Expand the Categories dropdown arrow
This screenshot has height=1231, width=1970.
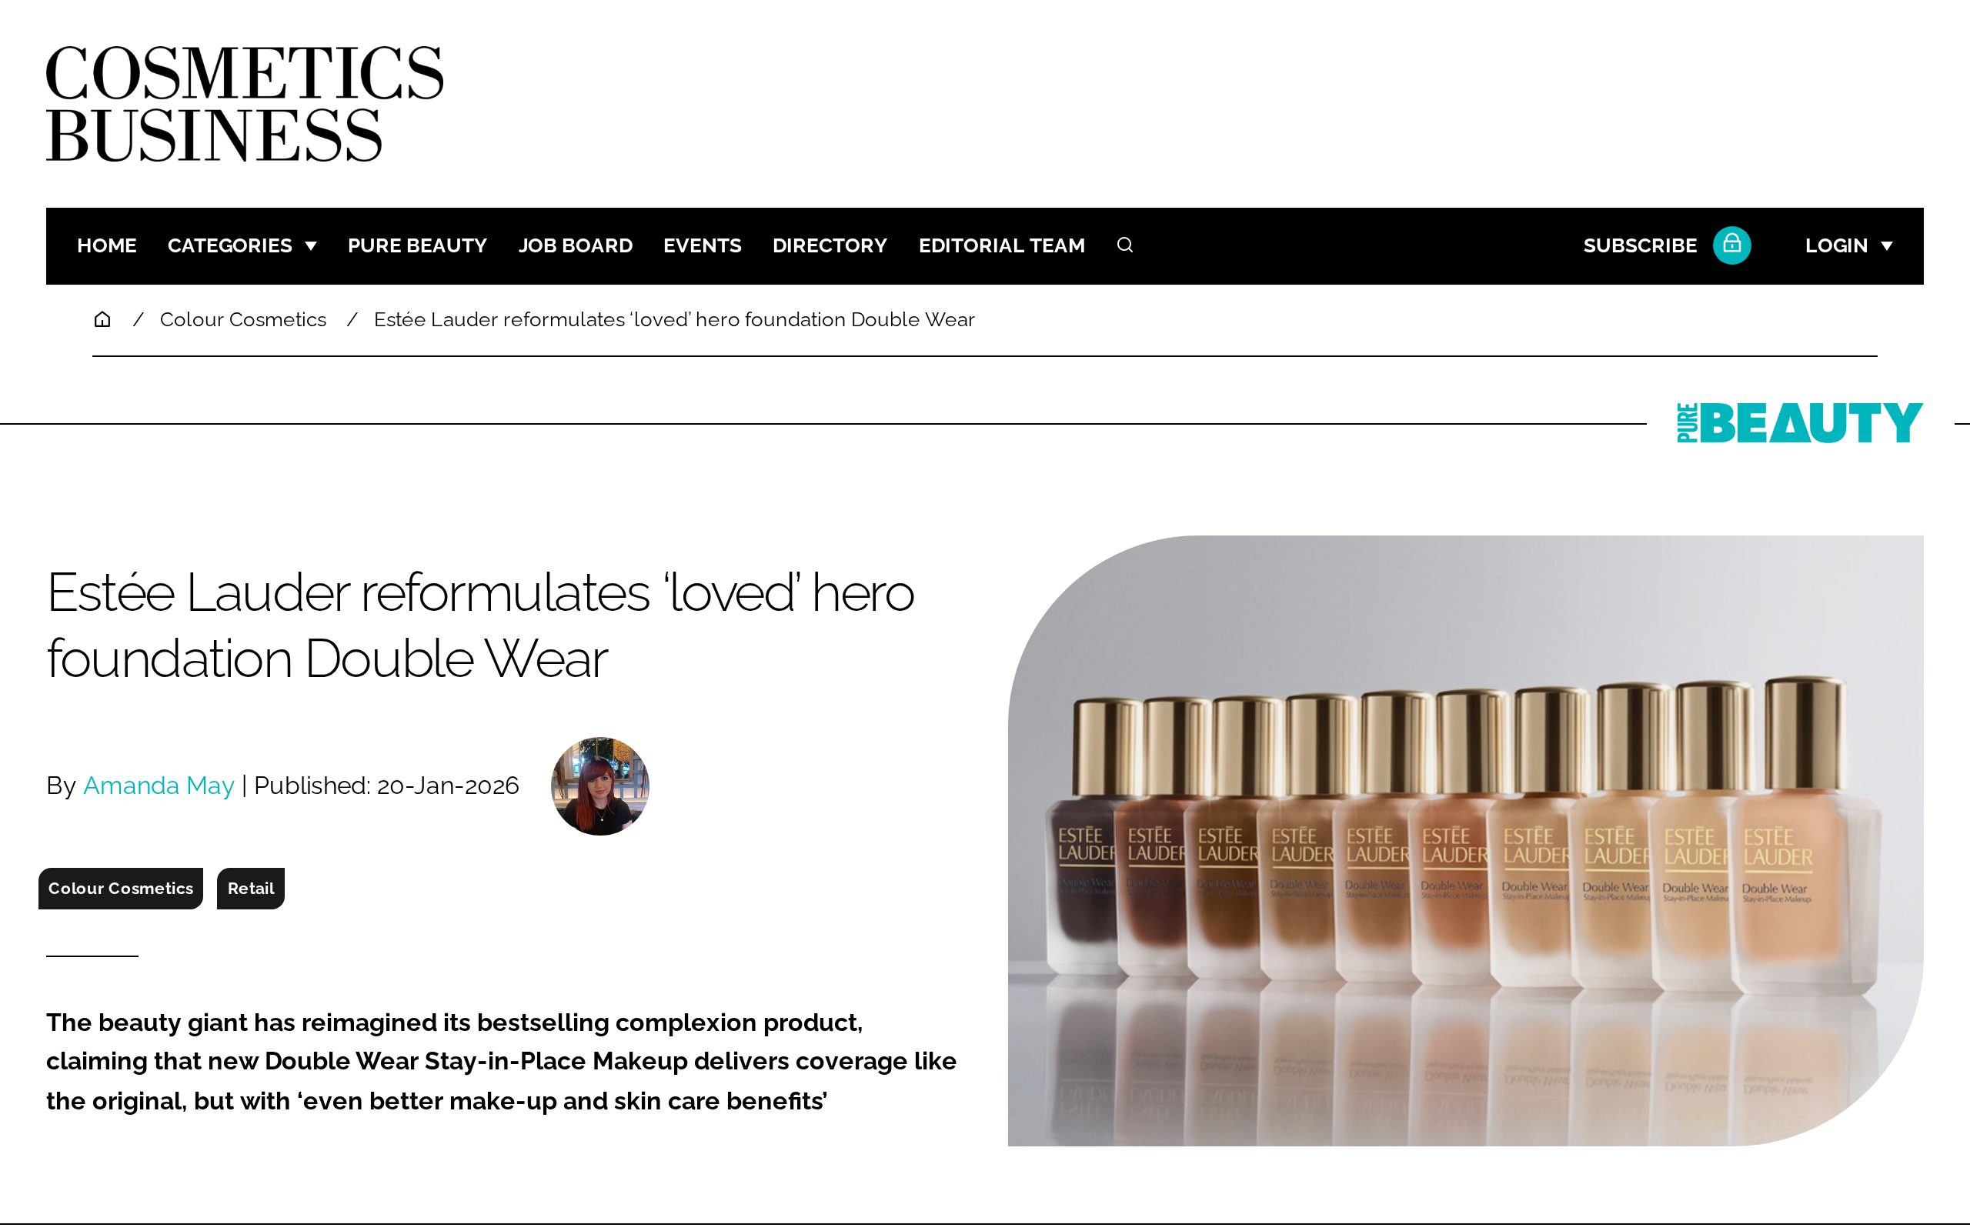311,246
